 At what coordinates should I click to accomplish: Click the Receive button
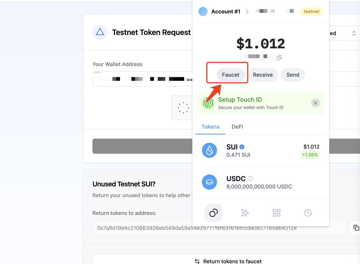tap(263, 75)
